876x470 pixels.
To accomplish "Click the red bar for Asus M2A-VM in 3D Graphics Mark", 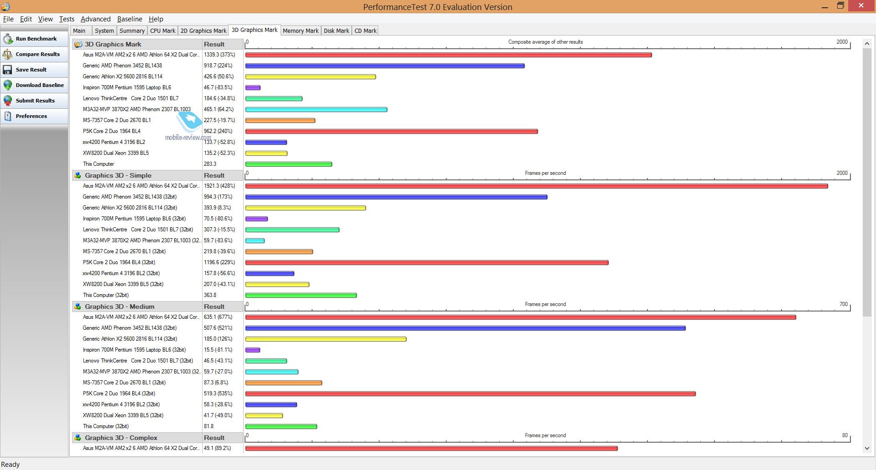I will click(x=448, y=55).
